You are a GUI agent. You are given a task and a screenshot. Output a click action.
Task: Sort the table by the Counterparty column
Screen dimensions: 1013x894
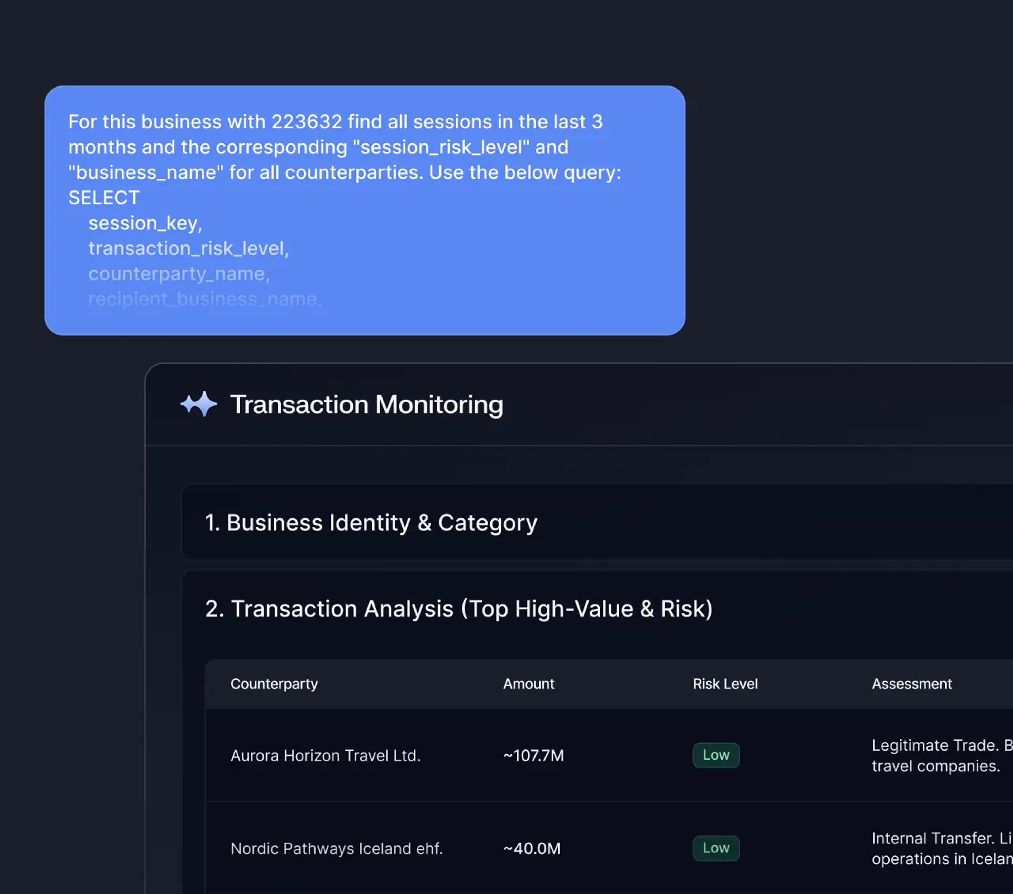pyautogui.click(x=274, y=684)
